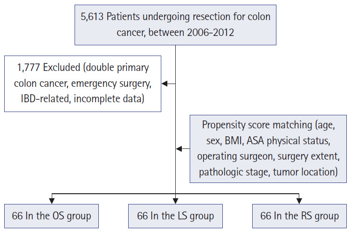Click 'pathologic stage, tumor location)' text line
Image resolution: width=351 pixels, height=232 pixels.
coord(268,172)
